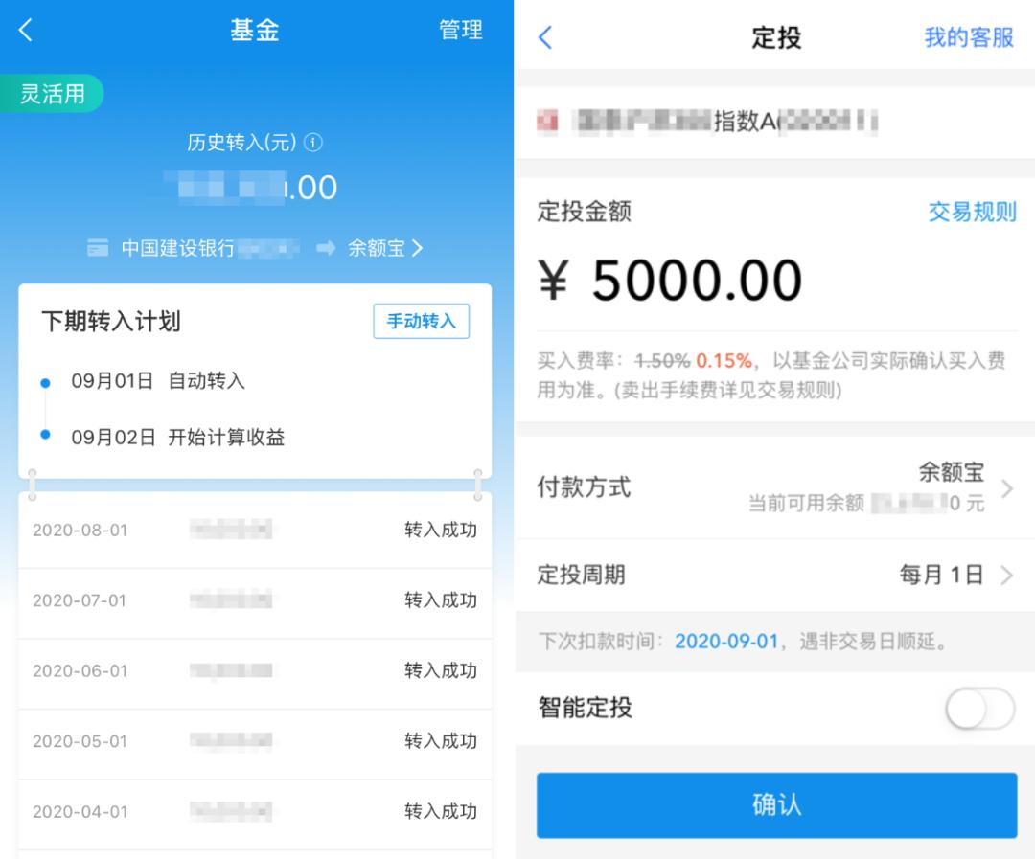Screen dimensions: 1035x859
Task: Open the 2020-08-01 转入成功 record
Action: (x=255, y=530)
